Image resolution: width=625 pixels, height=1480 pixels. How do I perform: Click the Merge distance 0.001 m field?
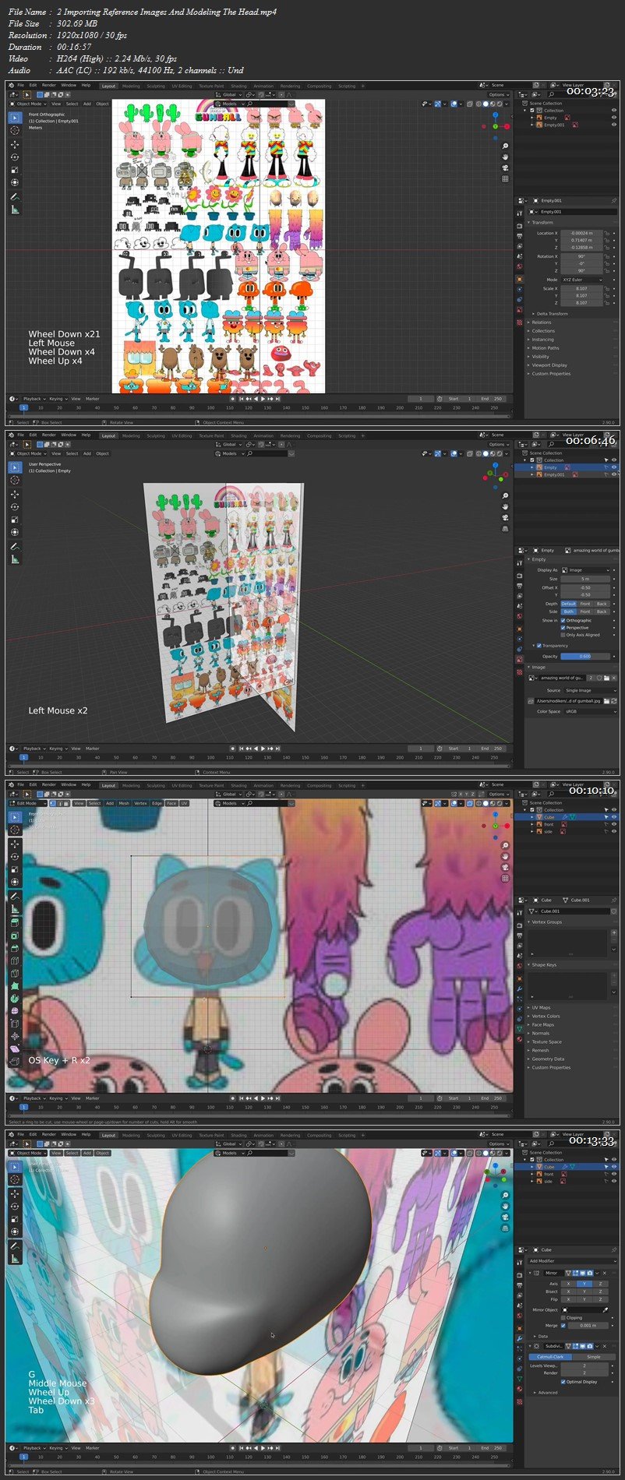(588, 1325)
